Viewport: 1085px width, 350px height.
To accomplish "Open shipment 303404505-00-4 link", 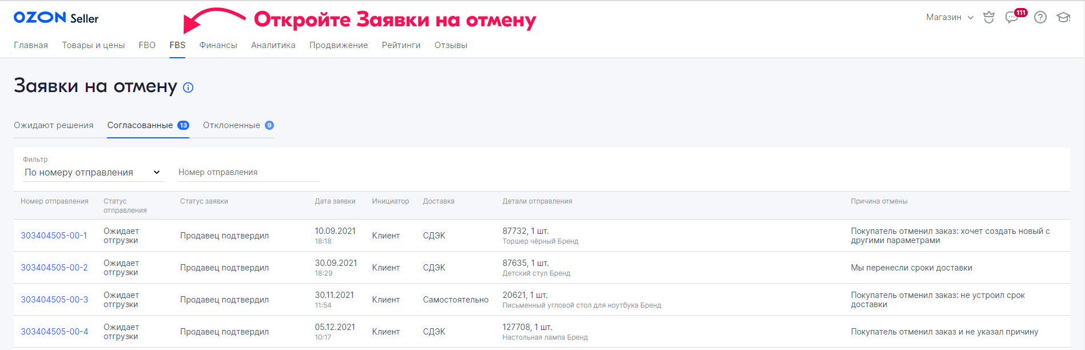I will 54,332.
